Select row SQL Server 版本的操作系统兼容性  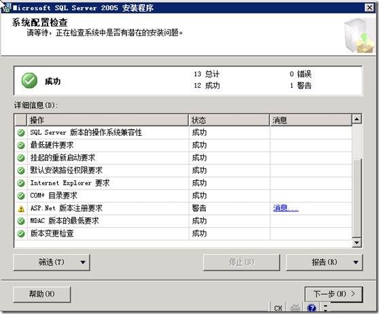[183, 133]
